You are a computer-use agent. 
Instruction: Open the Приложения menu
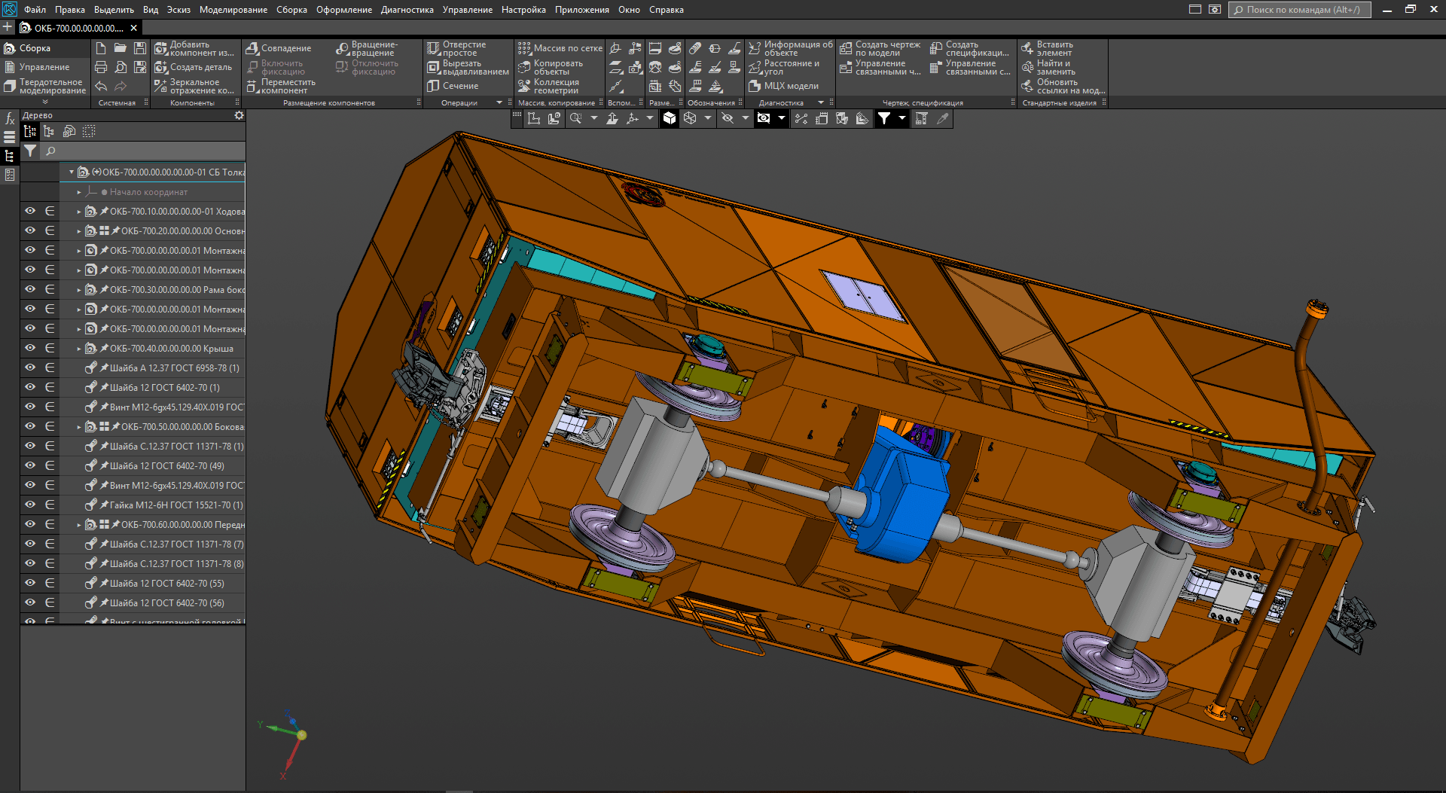(581, 10)
